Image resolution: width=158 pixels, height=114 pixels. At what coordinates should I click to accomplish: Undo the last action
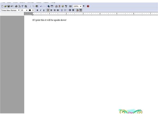click(x=41, y=6)
